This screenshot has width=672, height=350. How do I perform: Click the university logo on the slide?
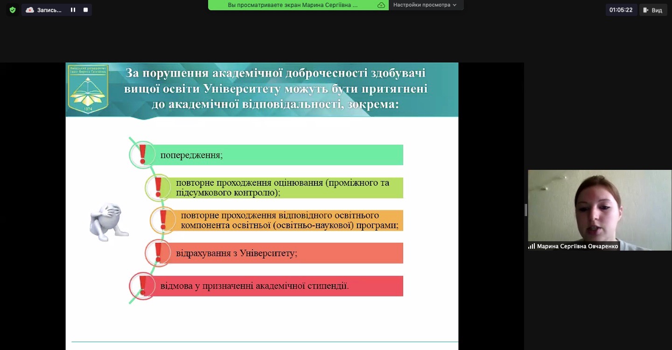click(88, 89)
